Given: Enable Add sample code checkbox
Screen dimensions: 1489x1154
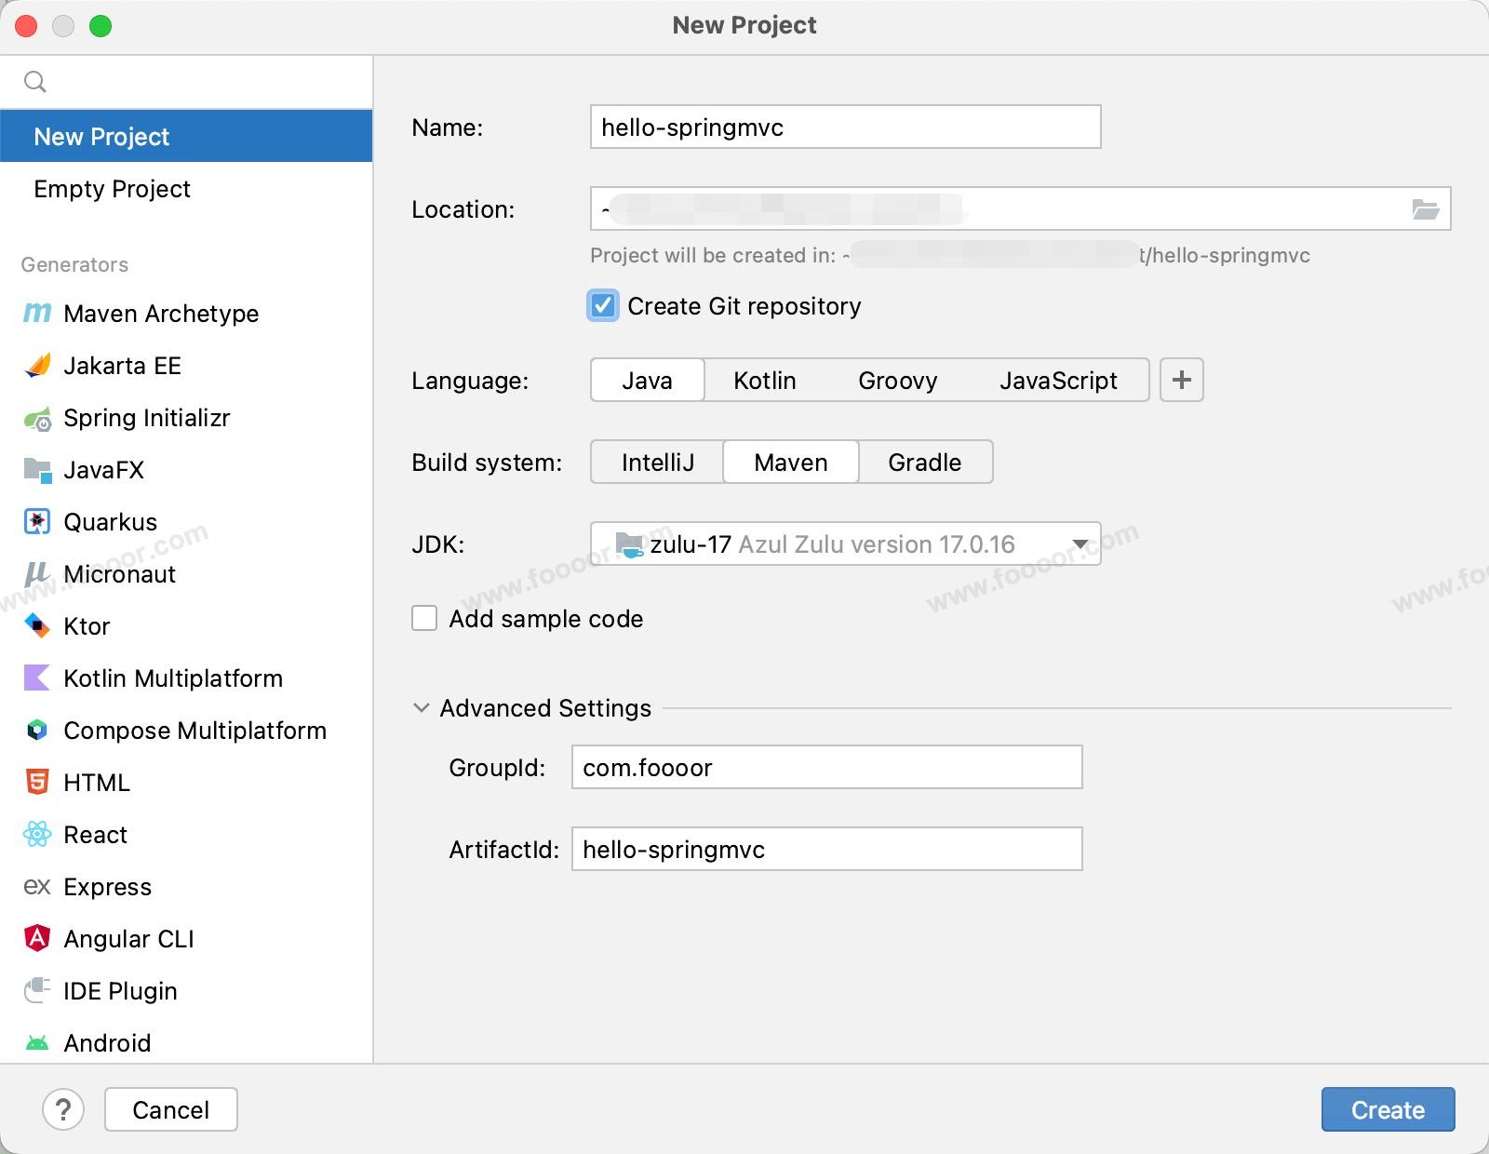Looking at the screenshot, I should 424,619.
